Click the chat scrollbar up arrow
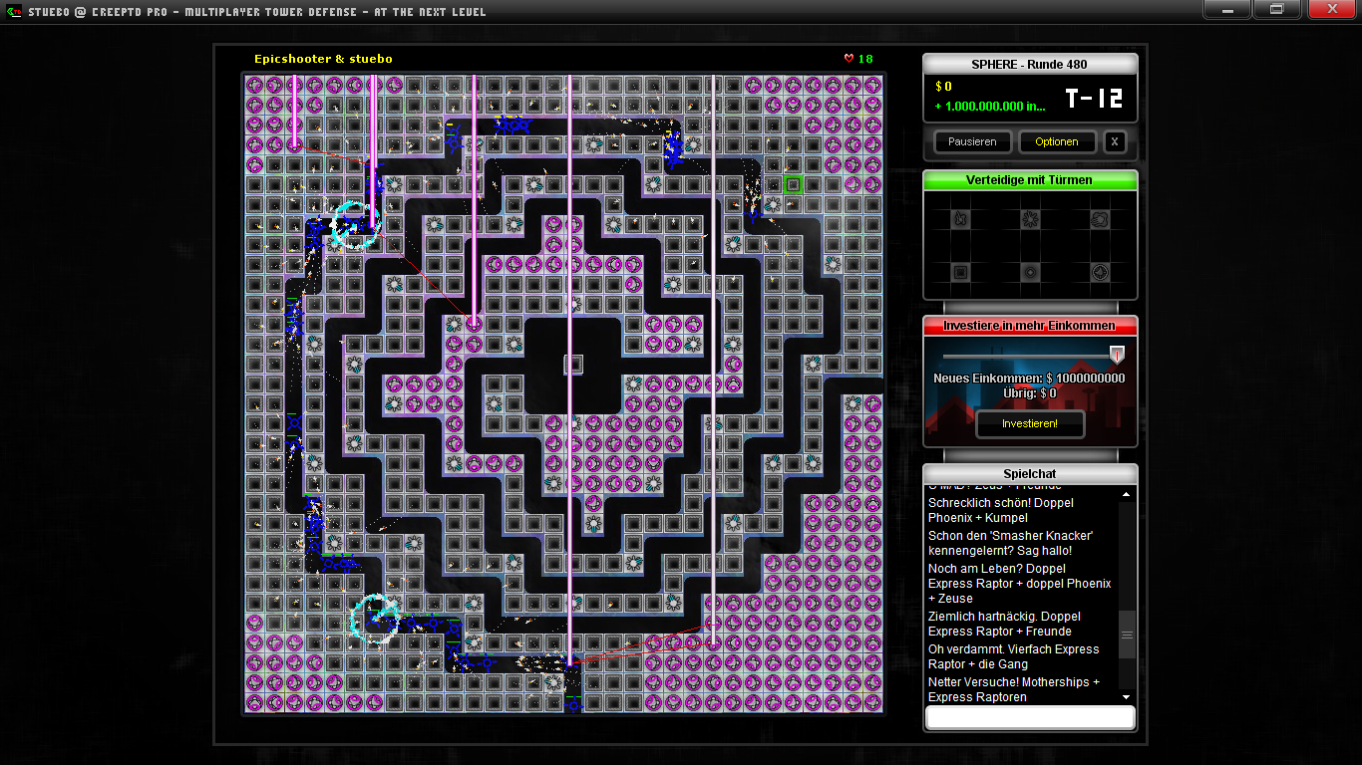The height and width of the screenshot is (765, 1362). click(1127, 495)
